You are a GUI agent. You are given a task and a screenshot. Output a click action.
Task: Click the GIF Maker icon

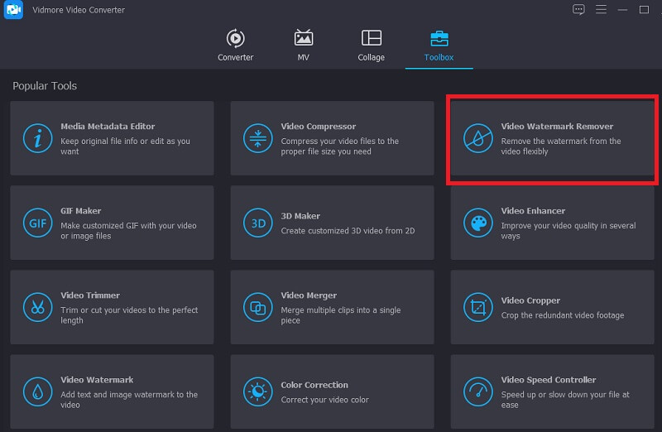37,223
